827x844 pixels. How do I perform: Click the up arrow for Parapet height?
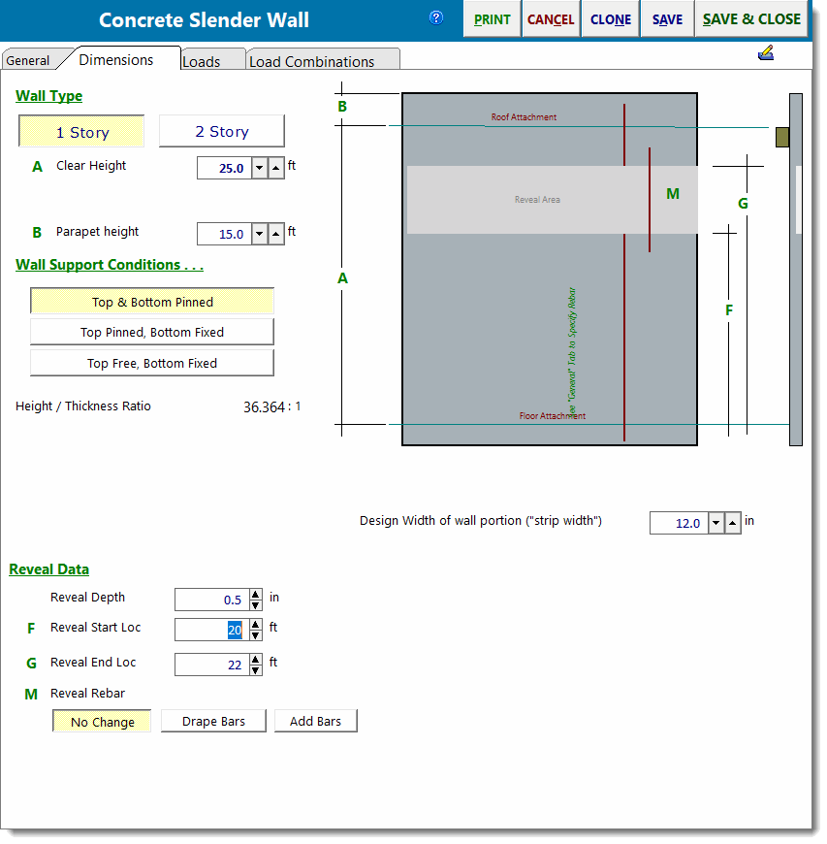tap(276, 234)
